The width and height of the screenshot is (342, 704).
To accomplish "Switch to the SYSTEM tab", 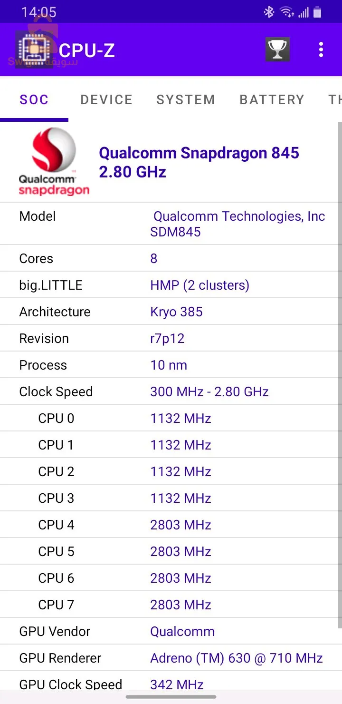I will click(x=186, y=99).
